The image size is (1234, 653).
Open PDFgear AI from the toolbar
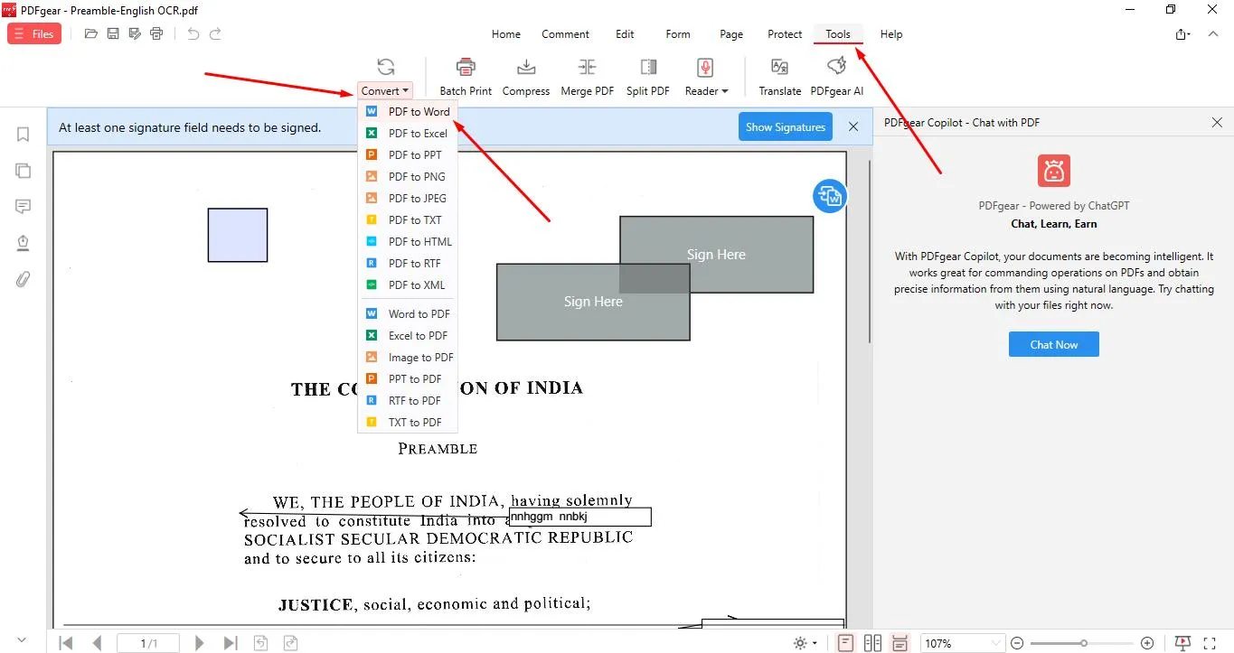point(836,69)
